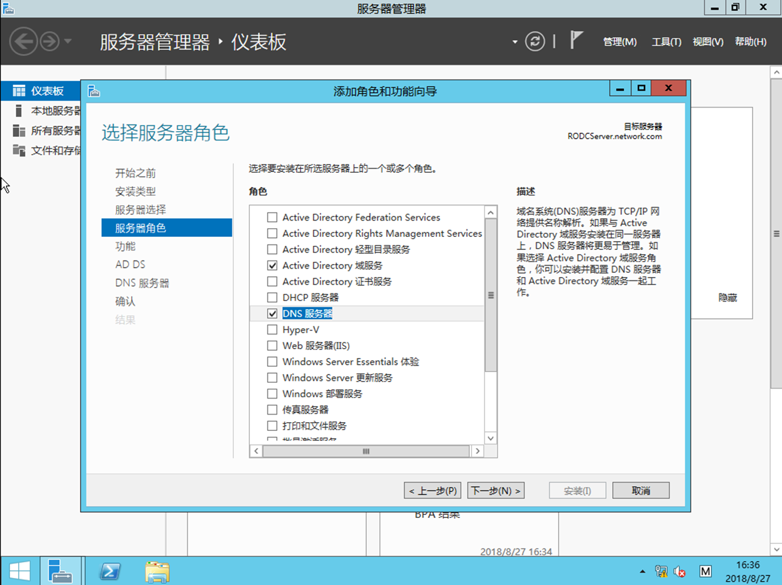The width and height of the screenshot is (782, 585).
Task: Click 隐藏 link in Server Manager dashboard
Action: coord(727,297)
